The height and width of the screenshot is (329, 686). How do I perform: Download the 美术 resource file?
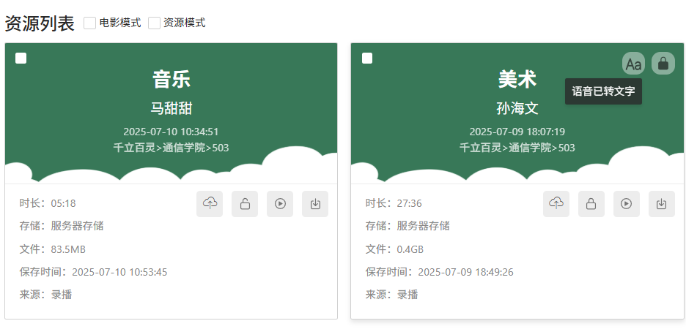662,204
